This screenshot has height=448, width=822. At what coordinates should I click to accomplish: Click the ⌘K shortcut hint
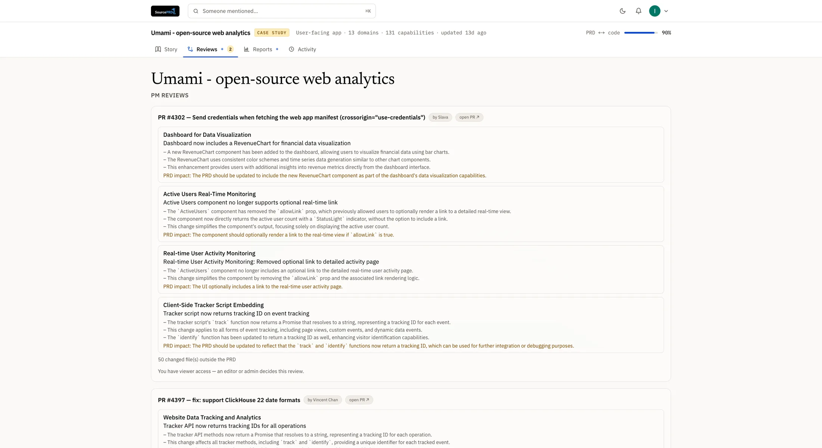click(x=368, y=11)
